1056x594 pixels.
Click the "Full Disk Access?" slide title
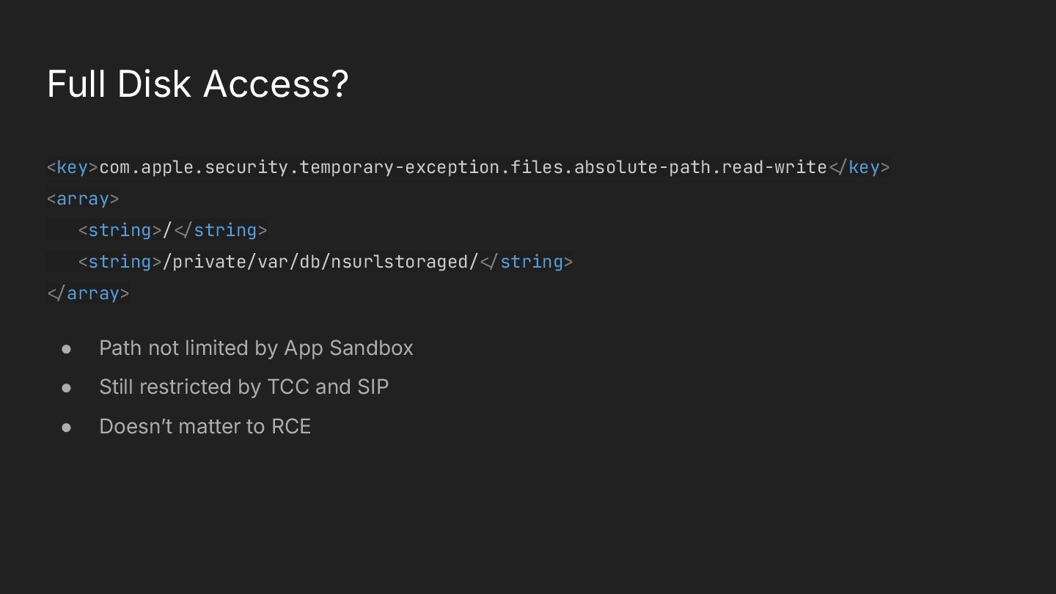click(x=197, y=84)
